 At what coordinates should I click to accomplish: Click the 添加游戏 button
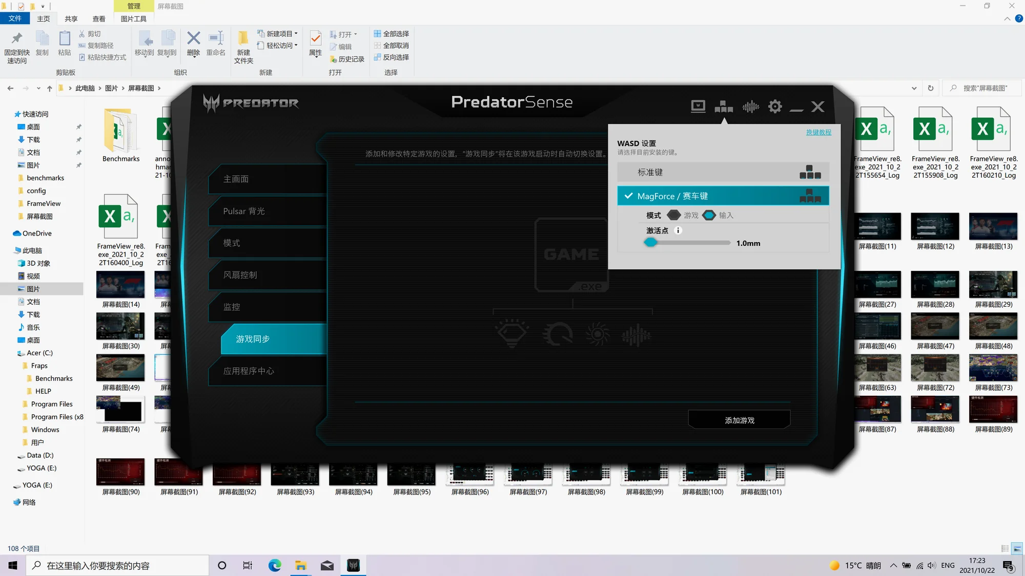click(x=739, y=420)
